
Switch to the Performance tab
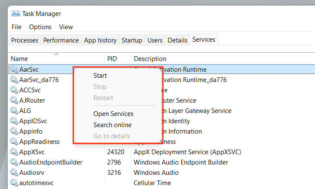click(x=61, y=40)
